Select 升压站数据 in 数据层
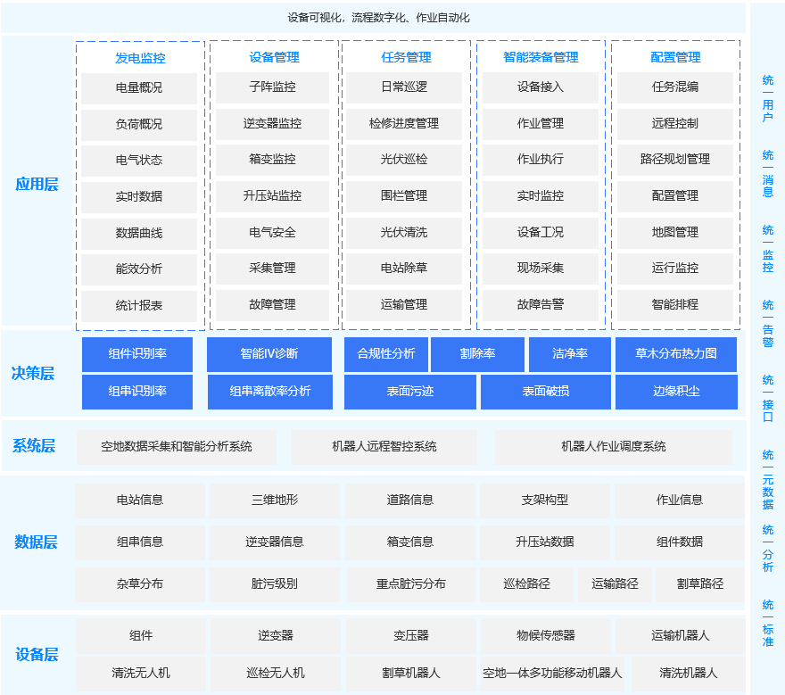 544,542
